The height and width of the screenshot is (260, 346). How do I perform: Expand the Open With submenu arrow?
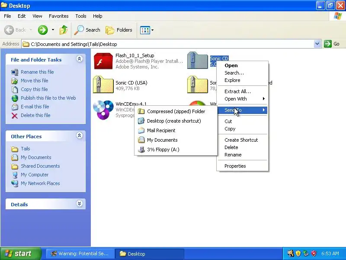click(264, 99)
